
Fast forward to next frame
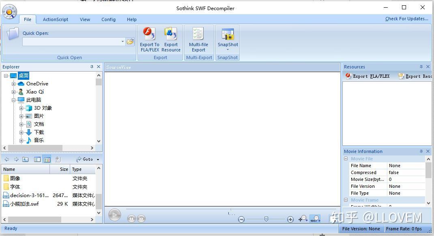[141, 219]
